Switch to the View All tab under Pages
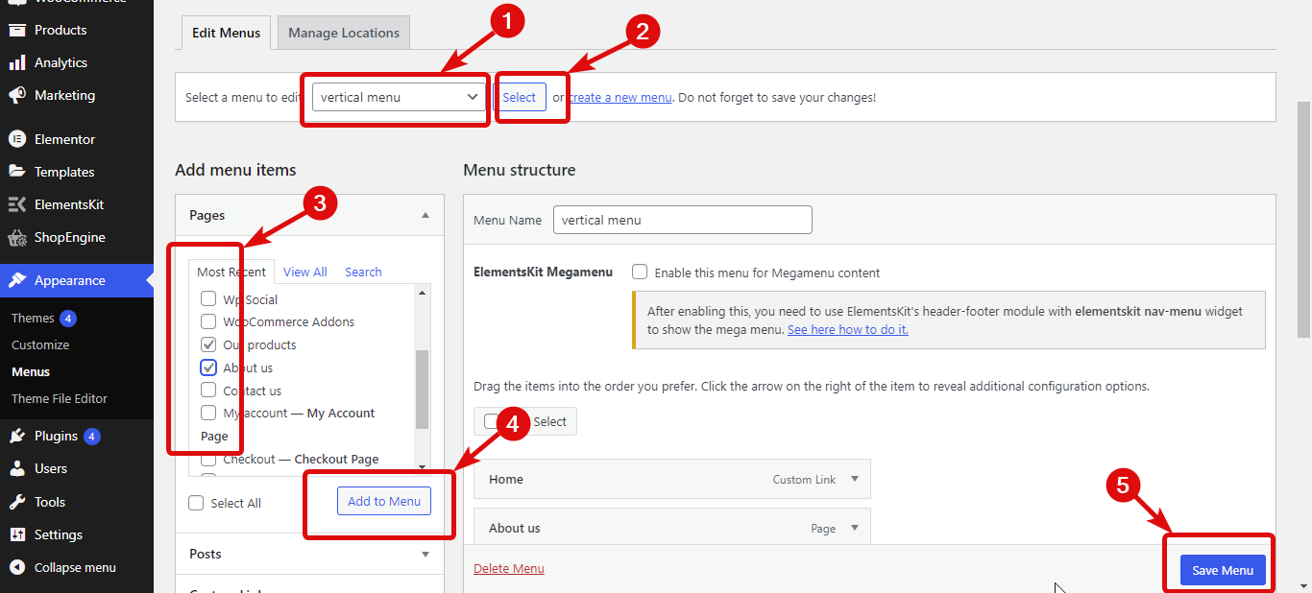This screenshot has width=1312, height=593. tap(304, 272)
